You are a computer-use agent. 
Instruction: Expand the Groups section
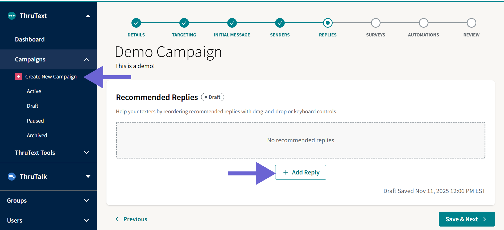86,200
